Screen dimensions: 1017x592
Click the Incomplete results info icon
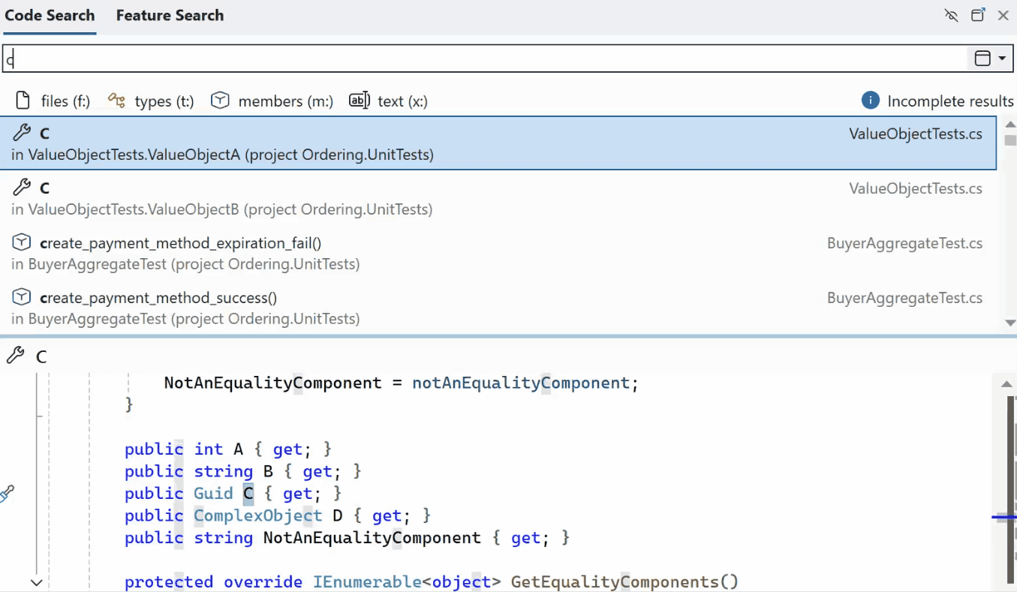tap(870, 101)
